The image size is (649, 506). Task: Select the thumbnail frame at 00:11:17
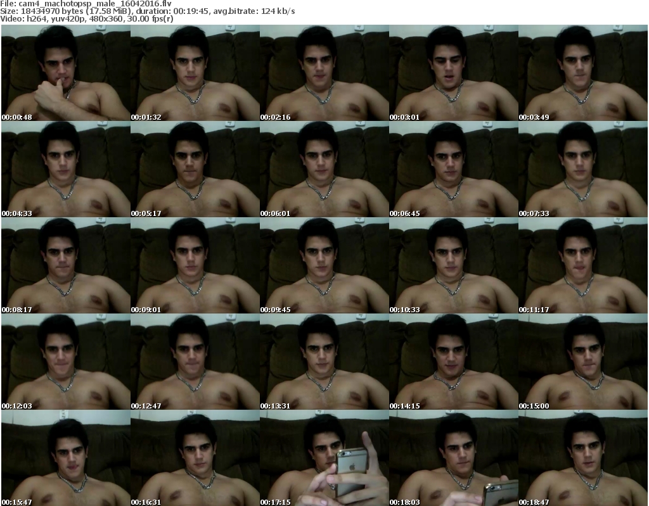click(x=583, y=265)
